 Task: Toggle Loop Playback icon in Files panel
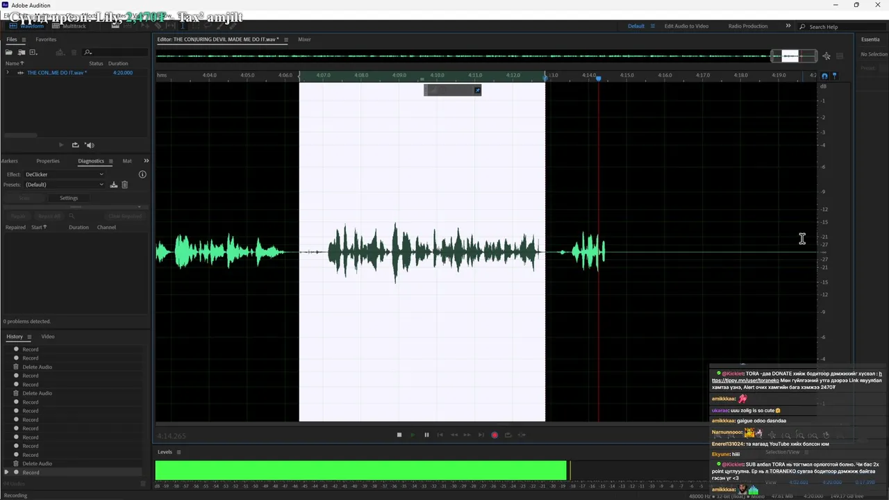(x=75, y=145)
